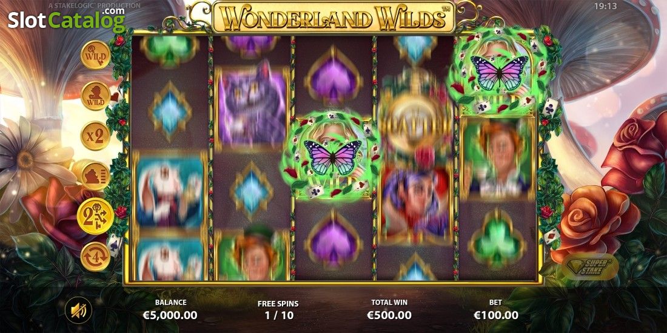Toggle the Super Stake button
667x333 pixels.
click(x=590, y=266)
